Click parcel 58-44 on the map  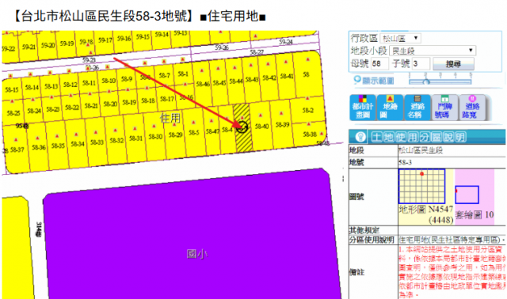click(x=236, y=81)
